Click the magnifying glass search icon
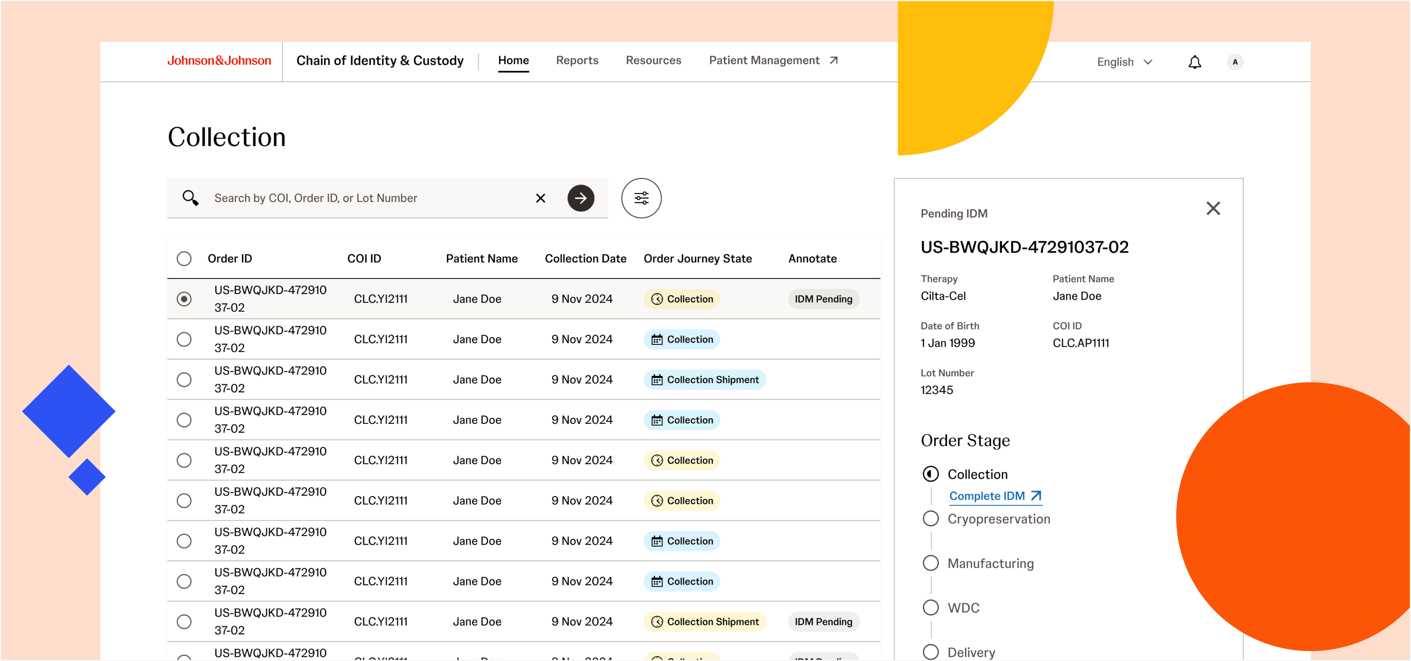The width and height of the screenshot is (1411, 661). [x=190, y=198]
